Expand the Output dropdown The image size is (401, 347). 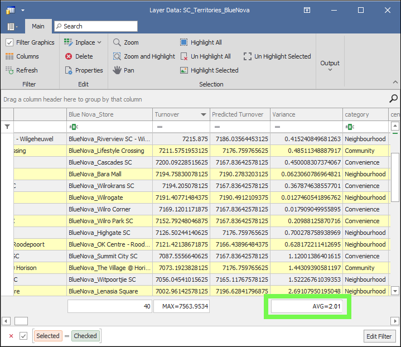point(330,66)
